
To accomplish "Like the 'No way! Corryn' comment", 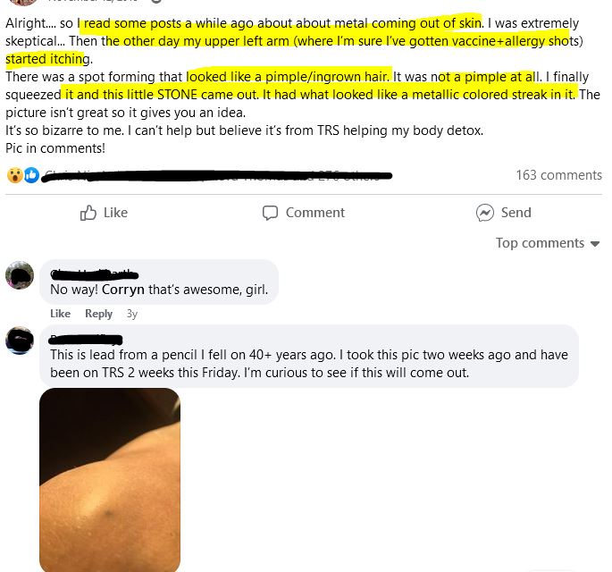I will click(60, 314).
